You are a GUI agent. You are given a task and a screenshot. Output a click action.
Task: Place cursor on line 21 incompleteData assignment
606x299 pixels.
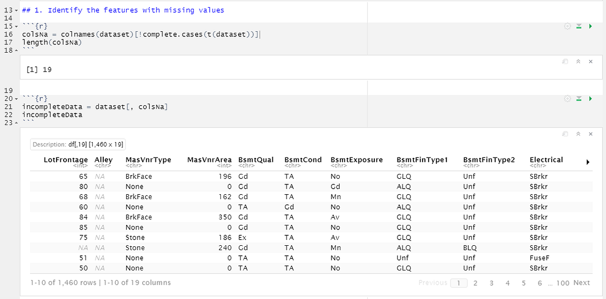94,107
